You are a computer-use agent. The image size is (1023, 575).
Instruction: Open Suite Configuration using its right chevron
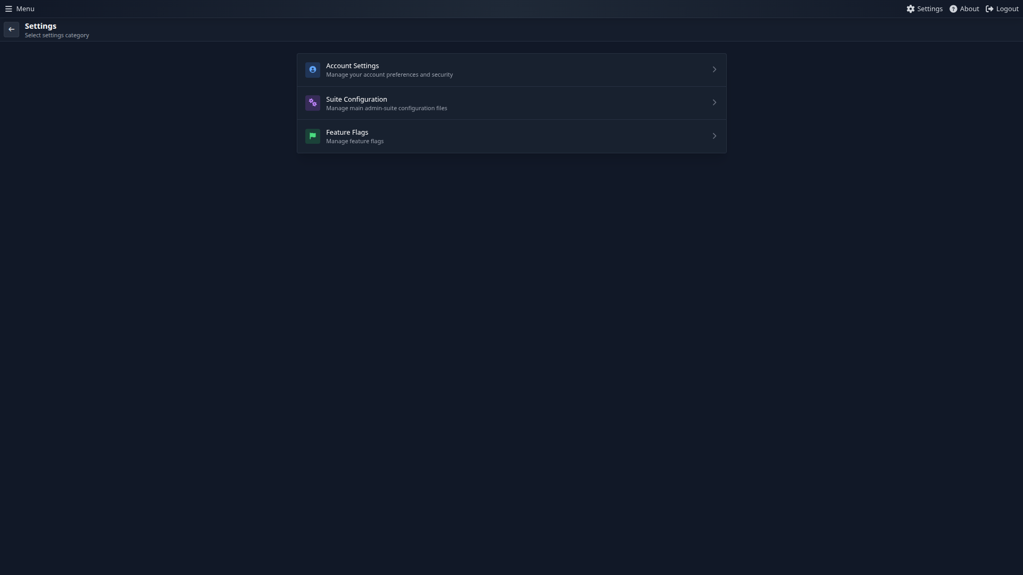coord(715,102)
